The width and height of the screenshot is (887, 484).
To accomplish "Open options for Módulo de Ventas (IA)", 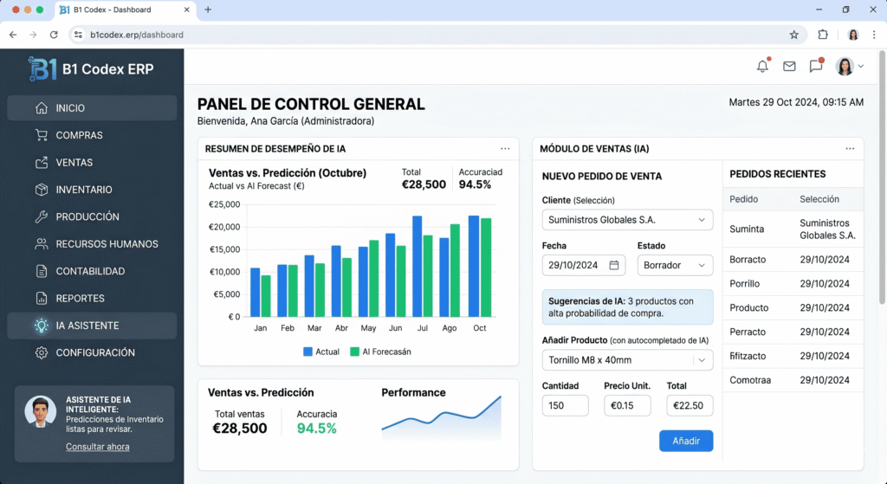I will pos(850,149).
